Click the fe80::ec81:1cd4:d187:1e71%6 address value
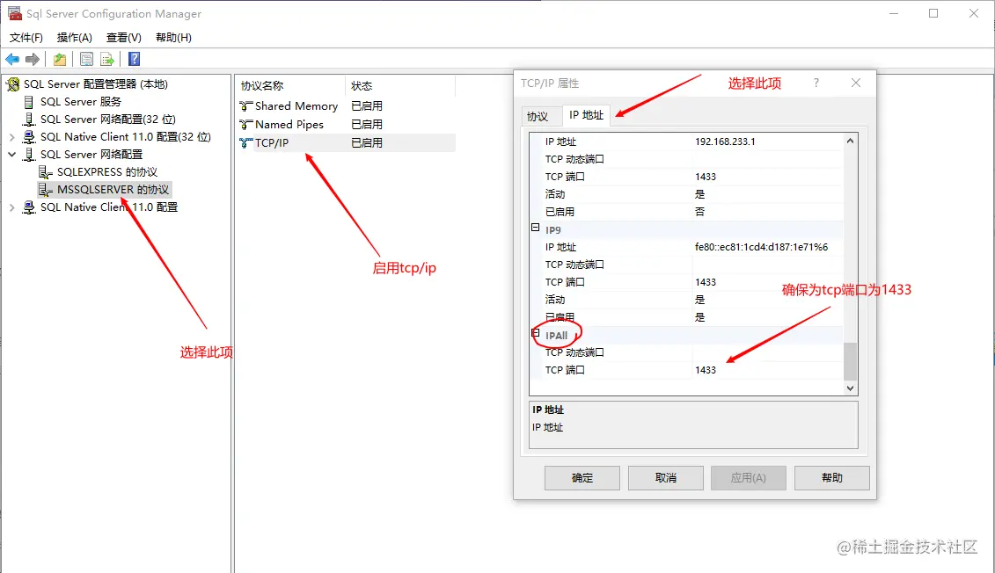995x573 pixels. click(x=761, y=247)
